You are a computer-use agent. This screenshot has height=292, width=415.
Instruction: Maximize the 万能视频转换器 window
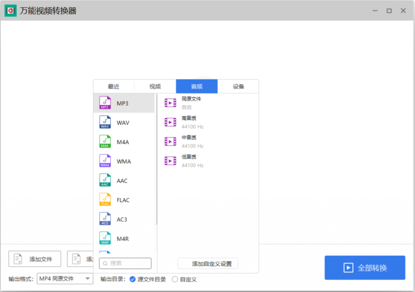(x=389, y=11)
